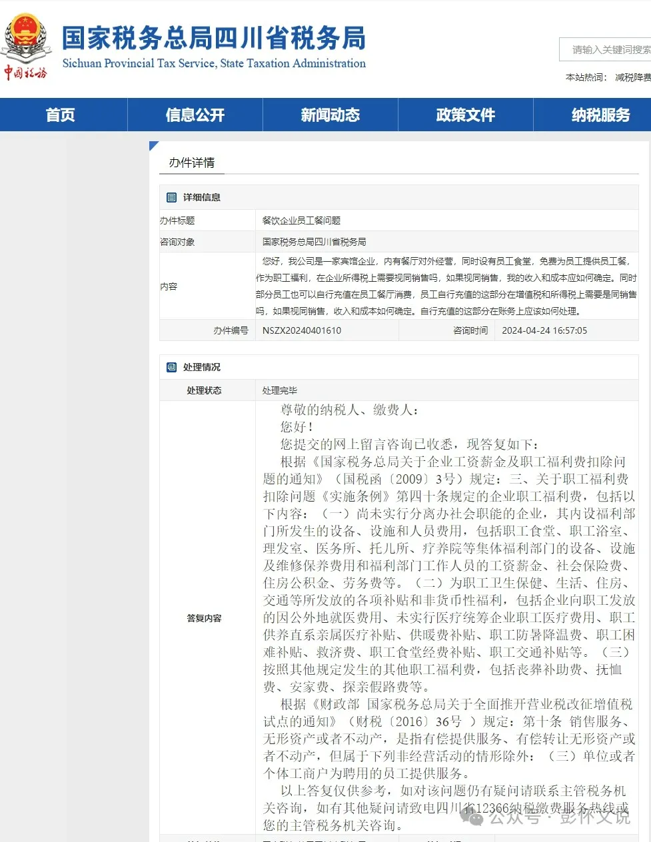Screen dimensions: 651x842
Task: Click the China Tax emblem logo
Action: click(x=25, y=47)
